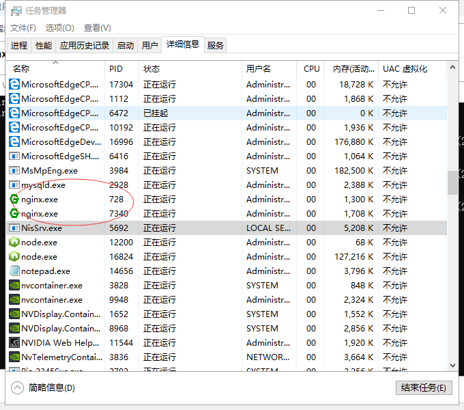Select the 详细信息 tab
The width and height of the screenshot is (464, 410).
(x=183, y=44)
